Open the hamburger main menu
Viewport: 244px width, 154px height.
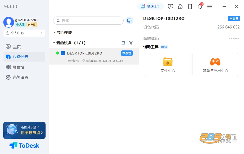(210, 7)
